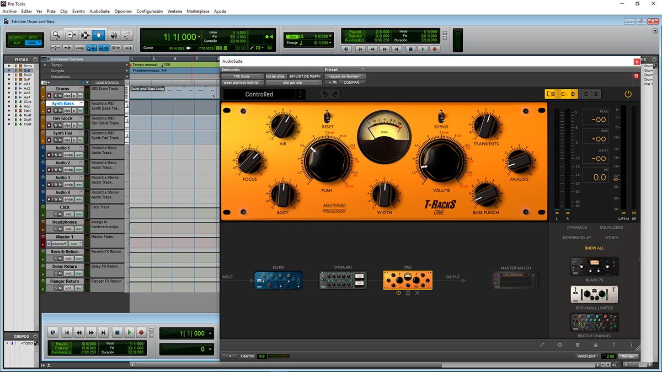Mute the Audio 1 track

(x=60, y=155)
